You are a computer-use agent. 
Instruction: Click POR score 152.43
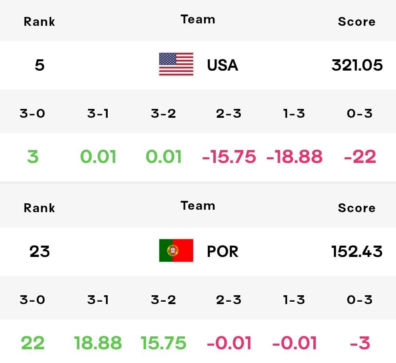pyautogui.click(x=357, y=251)
